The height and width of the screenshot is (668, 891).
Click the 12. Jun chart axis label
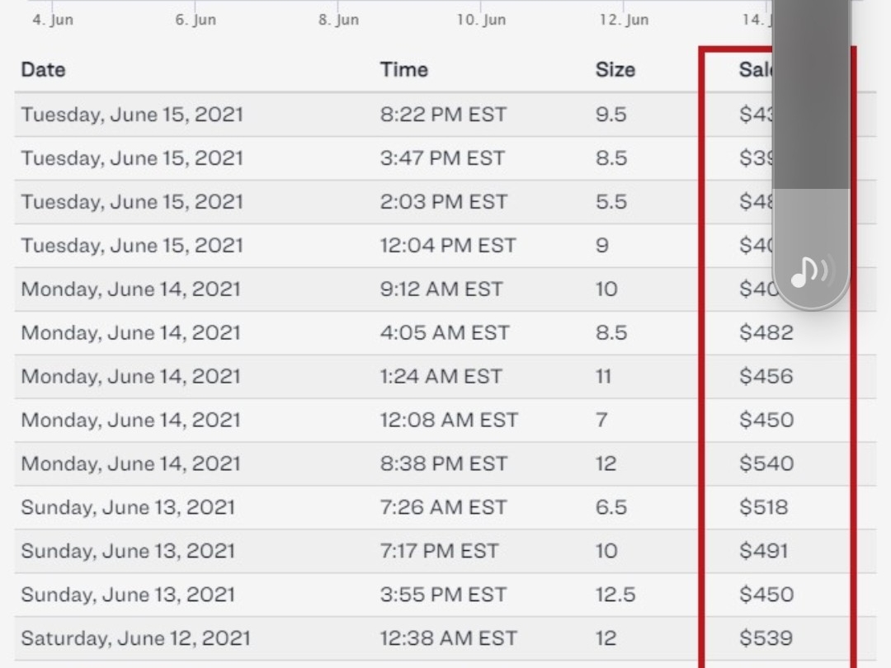tap(624, 19)
